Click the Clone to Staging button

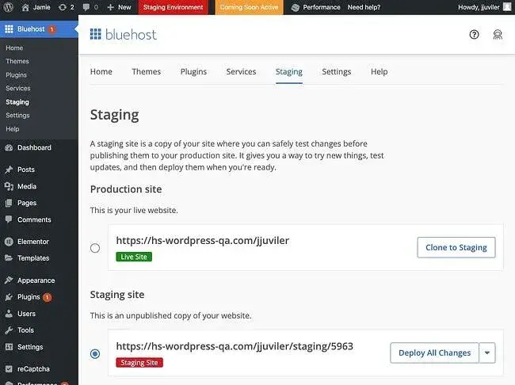click(x=456, y=247)
